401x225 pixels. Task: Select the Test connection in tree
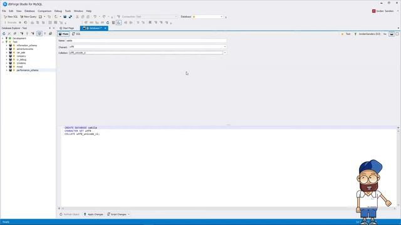click(x=15, y=42)
